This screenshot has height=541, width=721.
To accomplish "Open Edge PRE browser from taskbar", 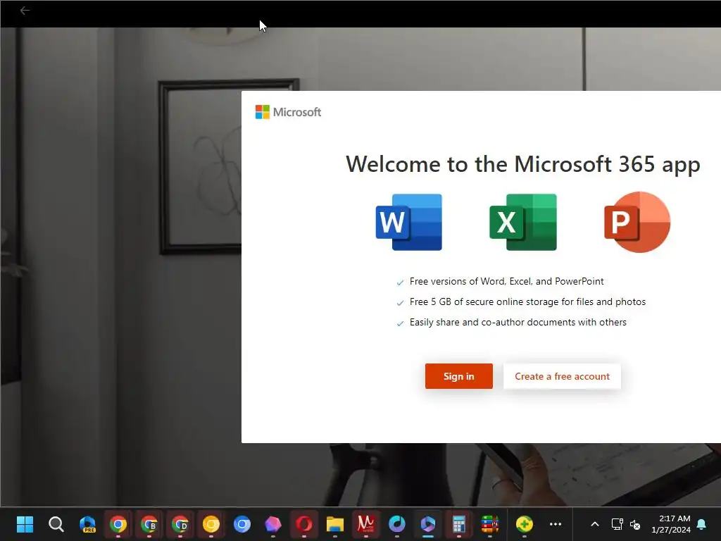I will (x=87, y=524).
